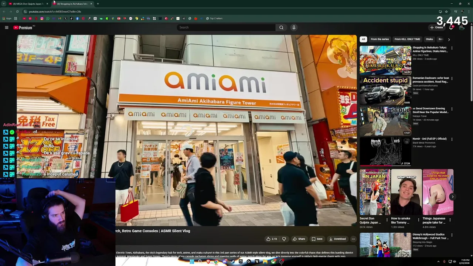
Task: Open Facebook bookmark icon
Action: click(x=77, y=18)
